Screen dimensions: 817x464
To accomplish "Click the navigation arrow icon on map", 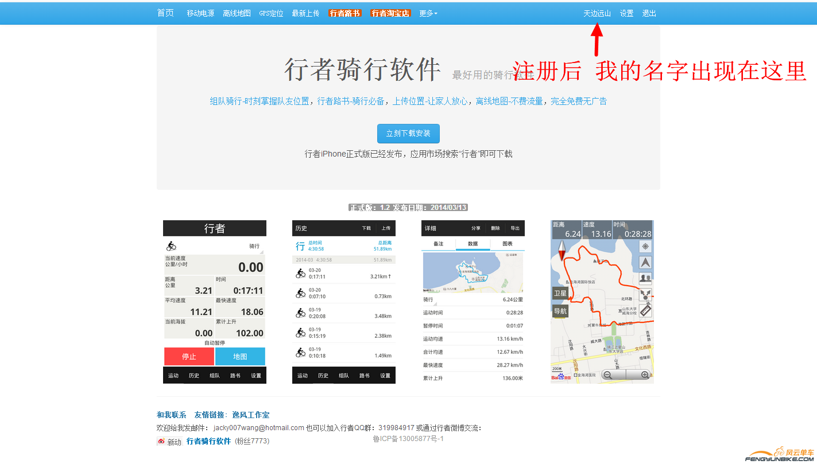I will point(645,263).
